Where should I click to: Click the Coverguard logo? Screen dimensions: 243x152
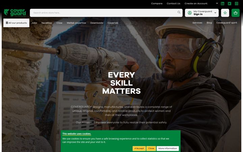tap(15, 13)
